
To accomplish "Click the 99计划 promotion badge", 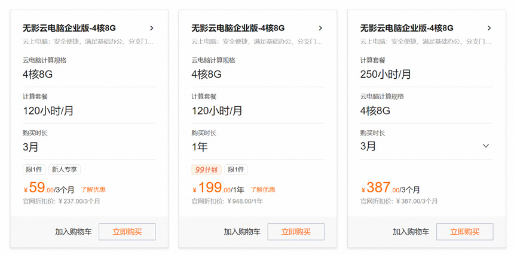I will point(207,170).
